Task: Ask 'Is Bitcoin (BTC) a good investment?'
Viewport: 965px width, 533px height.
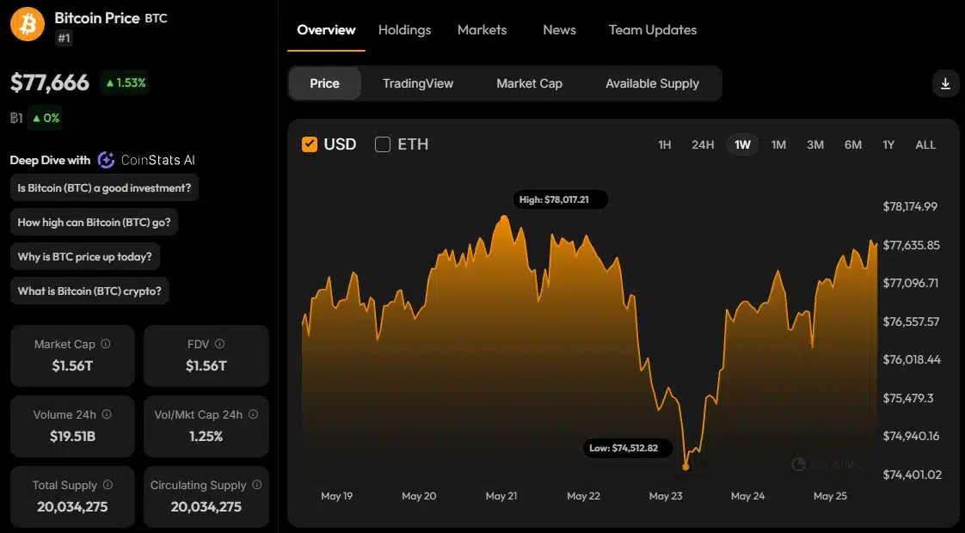Action: [104, 187]
